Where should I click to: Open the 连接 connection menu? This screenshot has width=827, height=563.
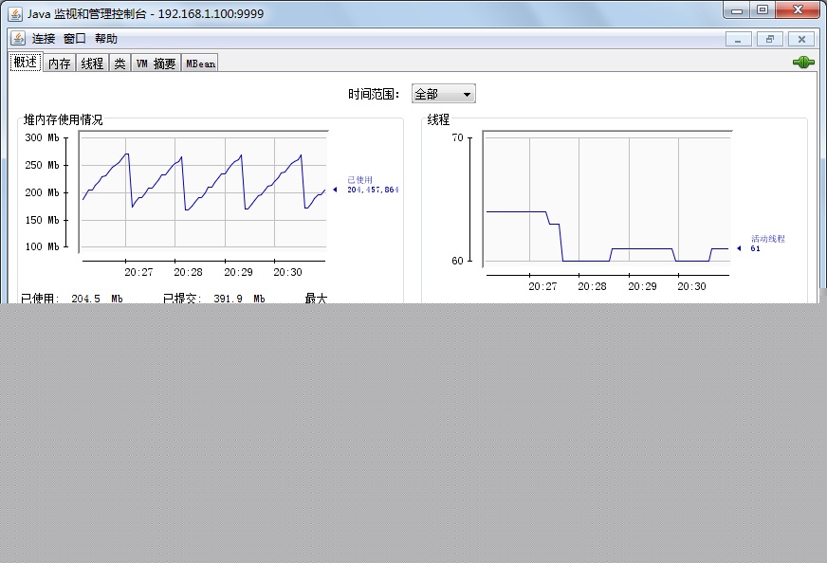(44, 39)
